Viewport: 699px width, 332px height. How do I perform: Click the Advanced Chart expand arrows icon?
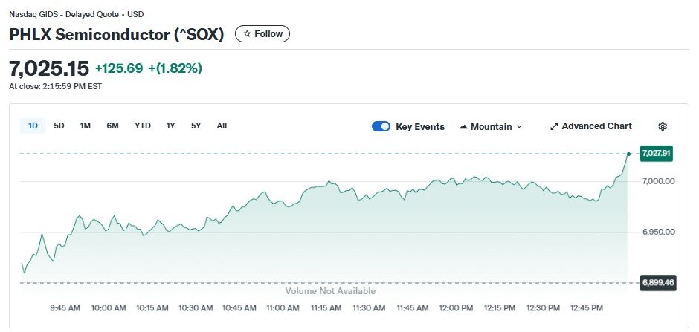click(554, 126)
